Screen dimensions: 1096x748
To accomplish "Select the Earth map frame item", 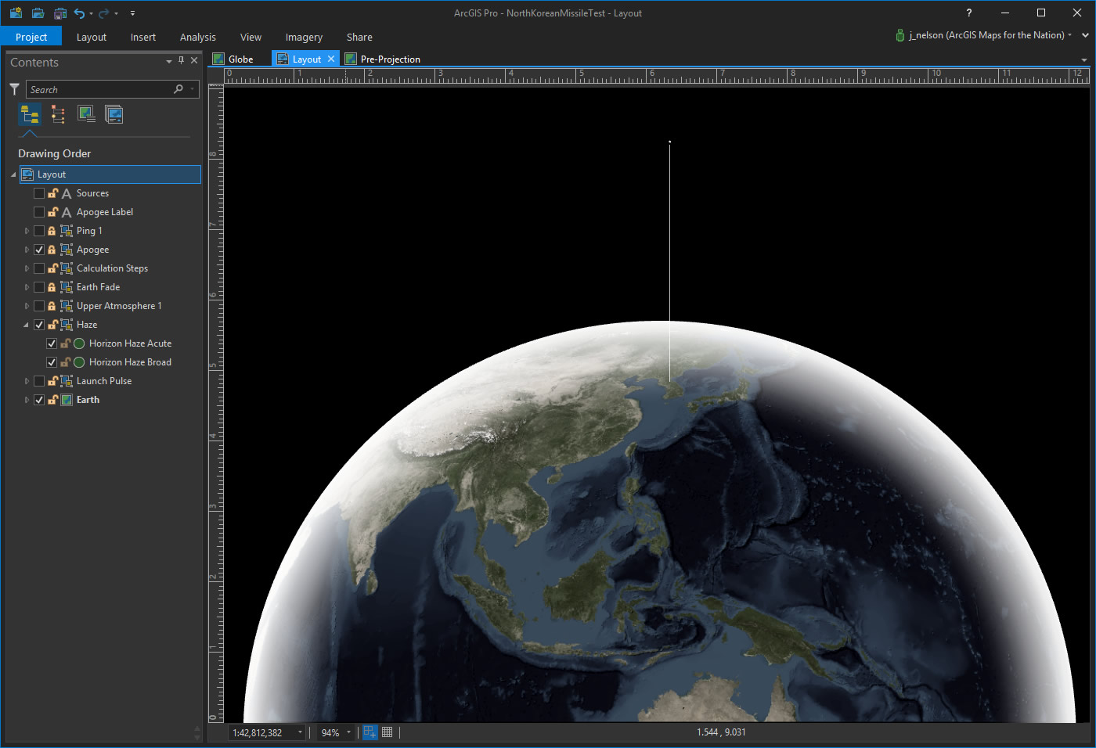I will click(x=88, y=400).
